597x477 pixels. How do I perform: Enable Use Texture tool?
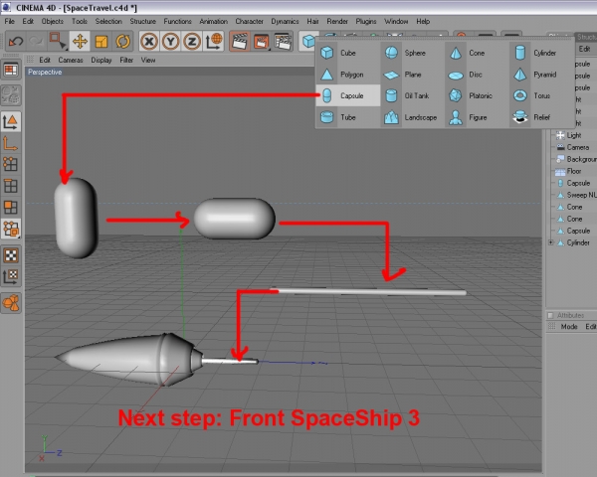11,255
